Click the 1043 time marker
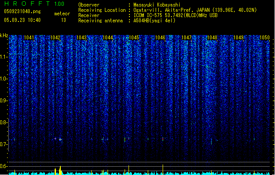 coord(82,38)
